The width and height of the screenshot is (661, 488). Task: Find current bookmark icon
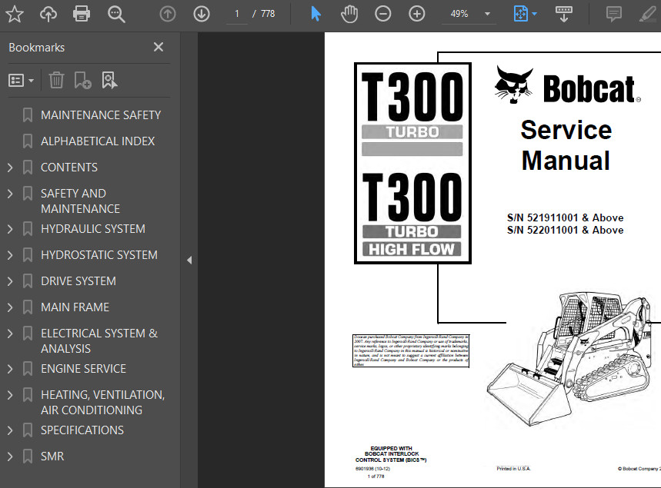(x=109, y=80)
